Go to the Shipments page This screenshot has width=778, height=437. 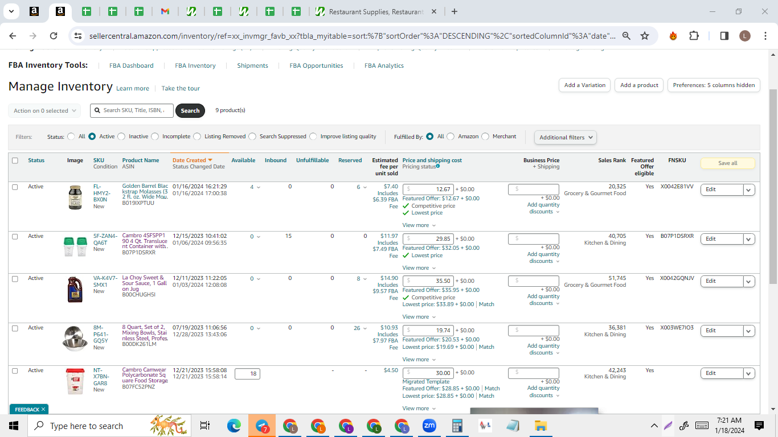(x=253, y=66)
